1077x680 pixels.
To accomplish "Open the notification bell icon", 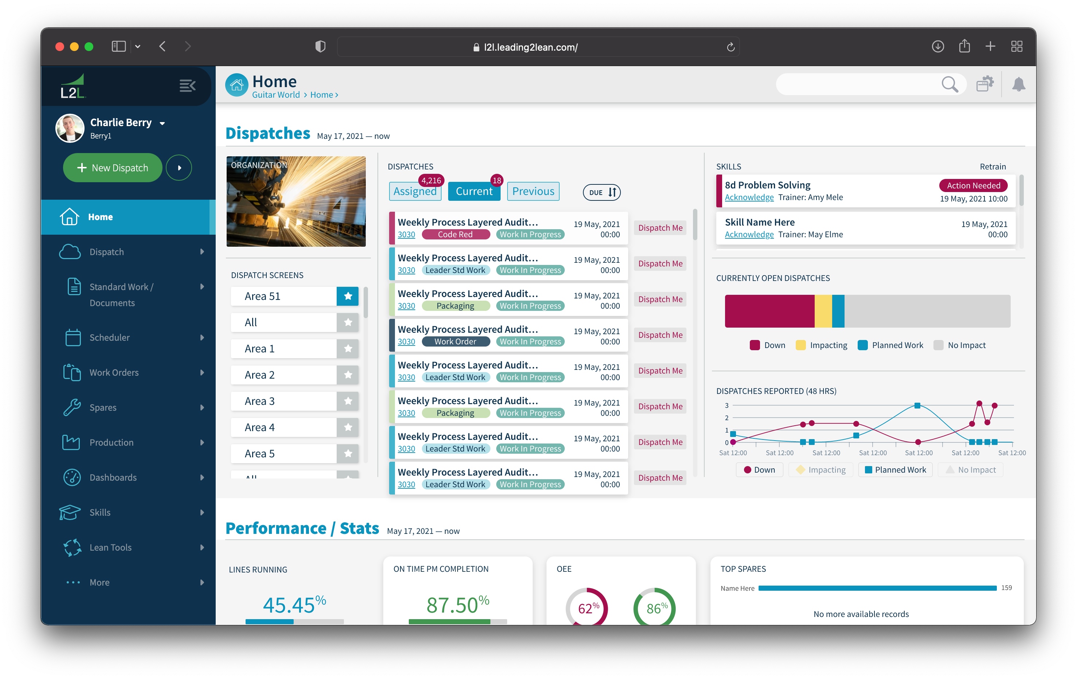I will coord(1019,84).
